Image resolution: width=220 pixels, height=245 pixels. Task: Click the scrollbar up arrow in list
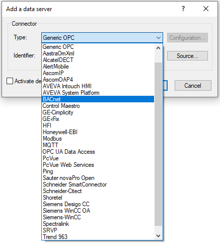[x=158, y=48]
